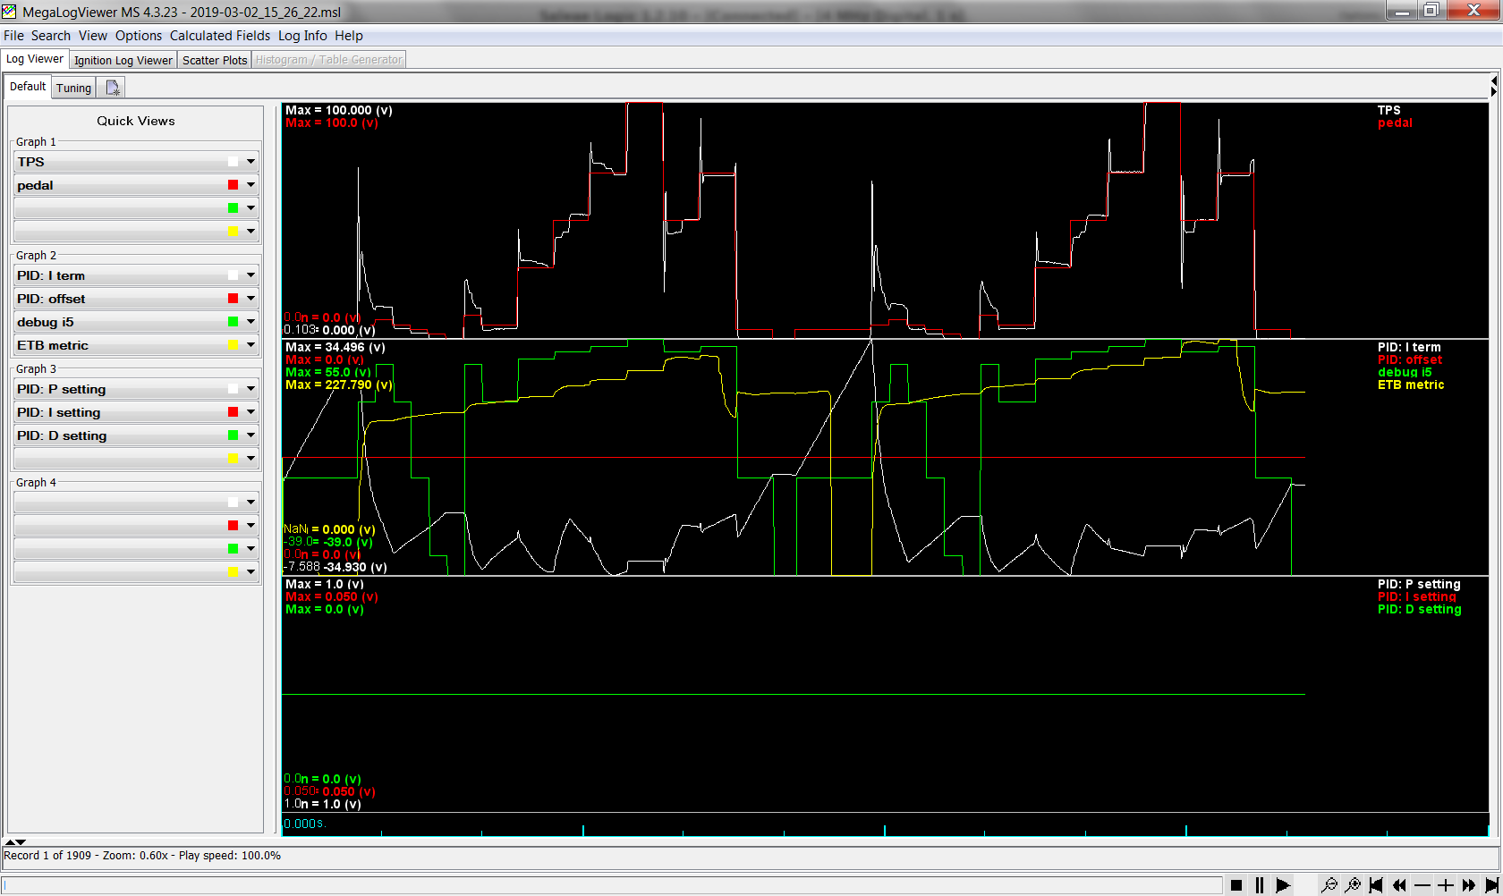Image resolution: width=1503 pixels, height=896 pixels.
Task: Open Graph 4 yellow-marked empty field dropdown
Action: tap(250, 572)
